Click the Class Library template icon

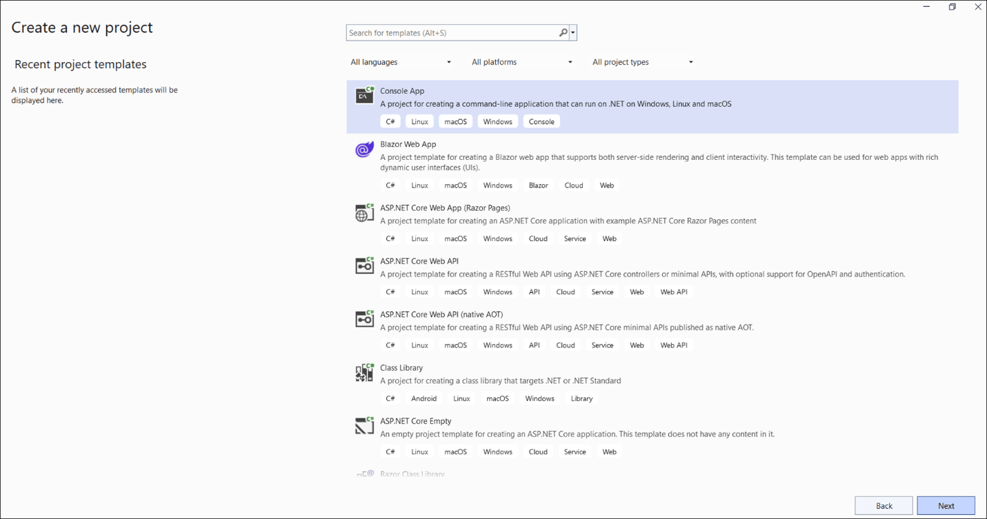364,373
